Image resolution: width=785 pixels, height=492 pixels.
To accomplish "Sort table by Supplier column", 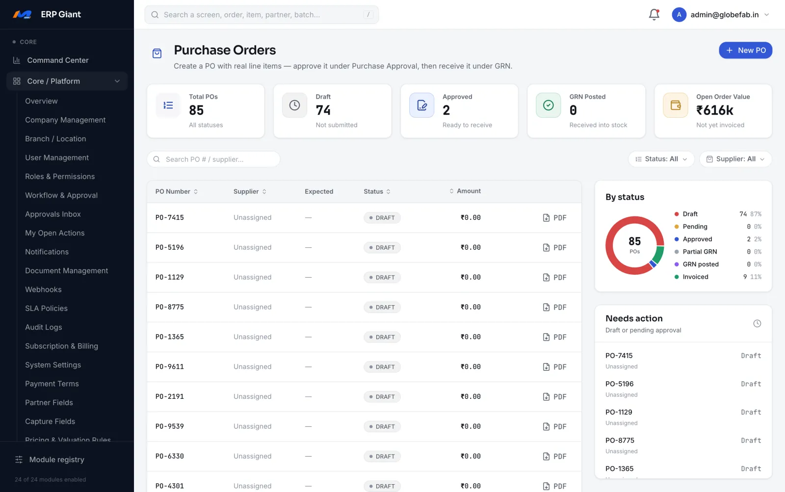I will pyautogui.click(x=250, y=192).
